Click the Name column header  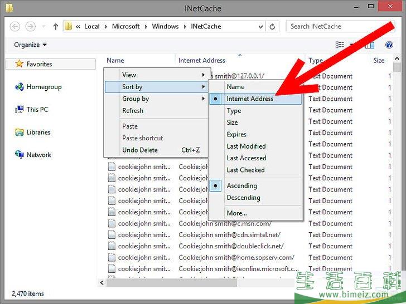tap(115, 60)
